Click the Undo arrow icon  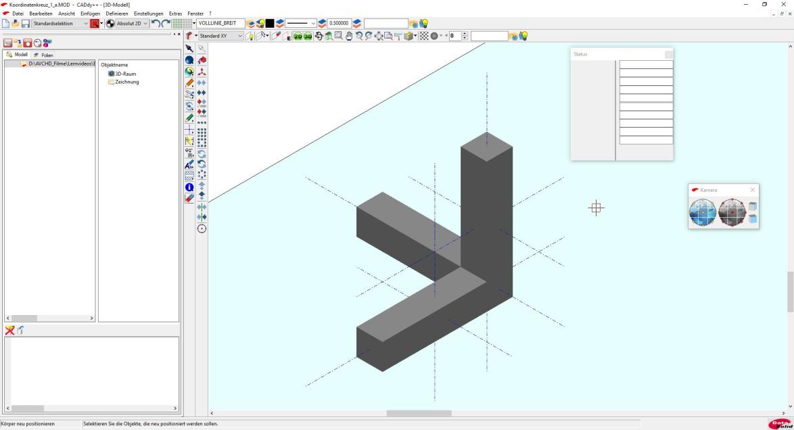click(156, 24)
